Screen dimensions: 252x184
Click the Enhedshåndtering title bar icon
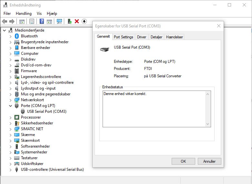5,5
